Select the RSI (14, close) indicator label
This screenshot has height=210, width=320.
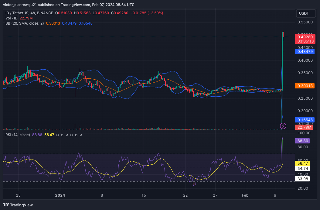point(18,135)
